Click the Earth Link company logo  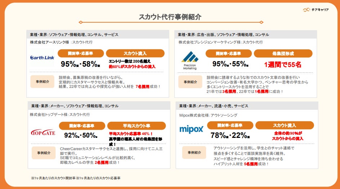coord(42,58)
